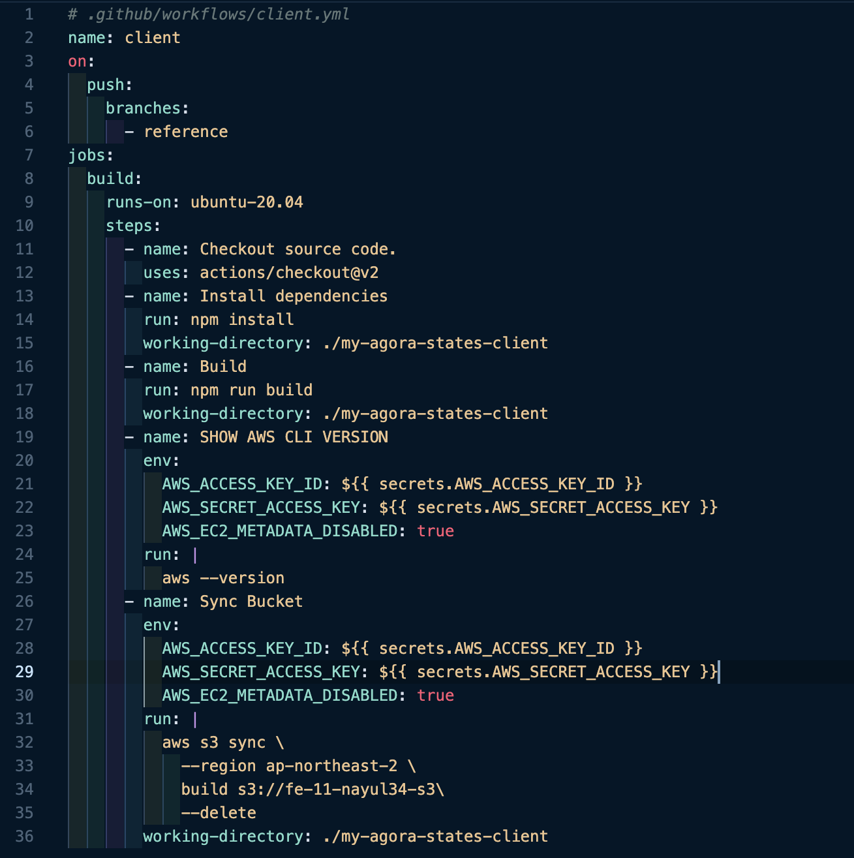This screenshot has width=854, height=858.
Task: Click the 'build:' job key
Action: pos(114,179)
